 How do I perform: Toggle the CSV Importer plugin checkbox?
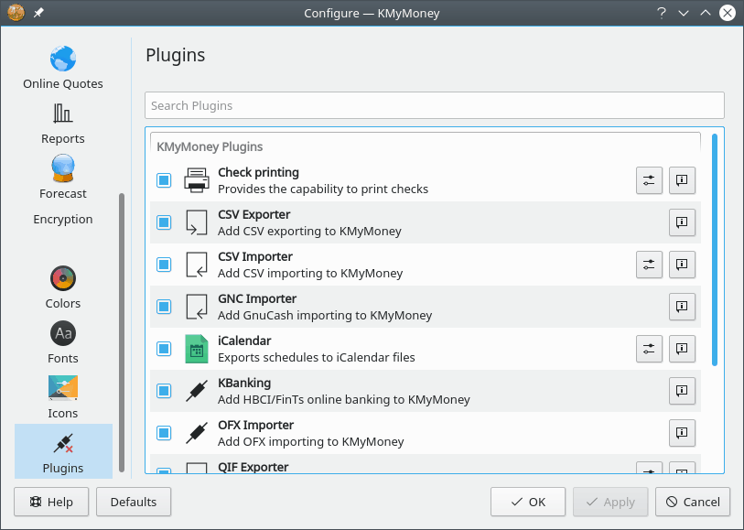pyautogui.click(x=164, y=265)
